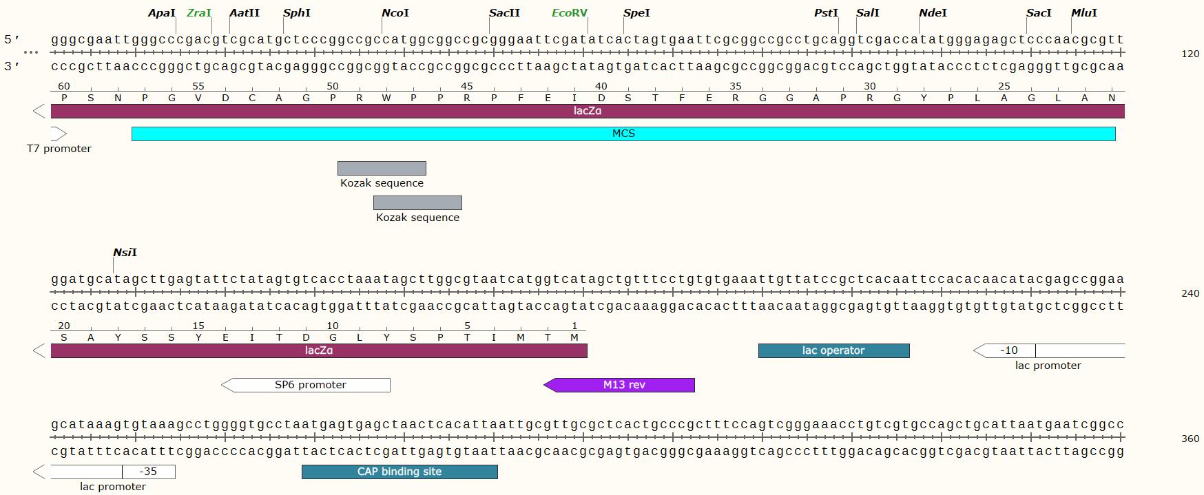Click the ApaI restriction site label
The height and width of the screenshot is (495, 1204).
[162, 13]
